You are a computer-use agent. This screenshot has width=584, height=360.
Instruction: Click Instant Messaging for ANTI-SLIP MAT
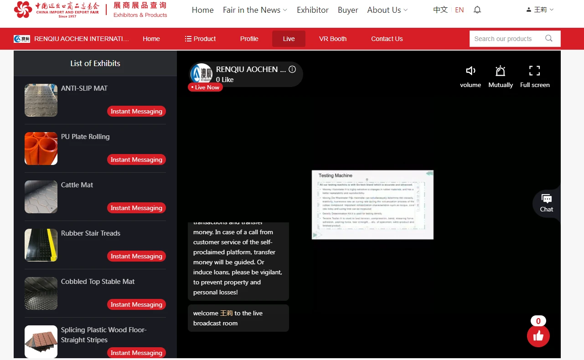[136, 111]
